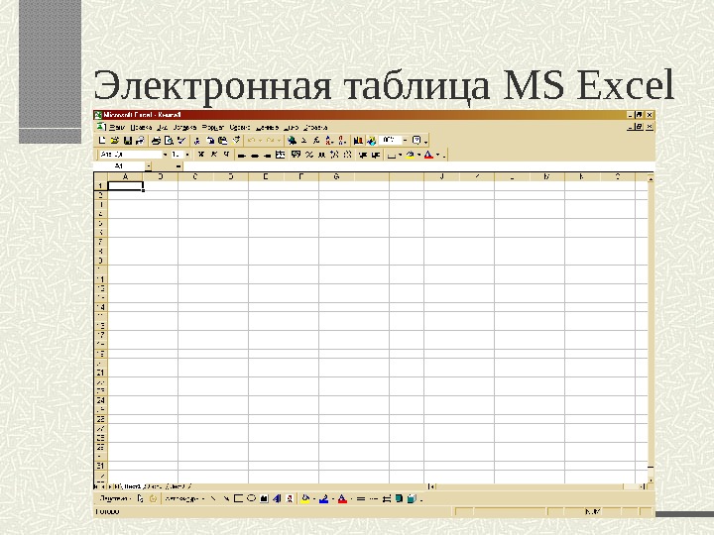Pick the Format Painter brush
Image resolution: width=714 pixels, height=535 pixels.
click(x=236, y=140)
